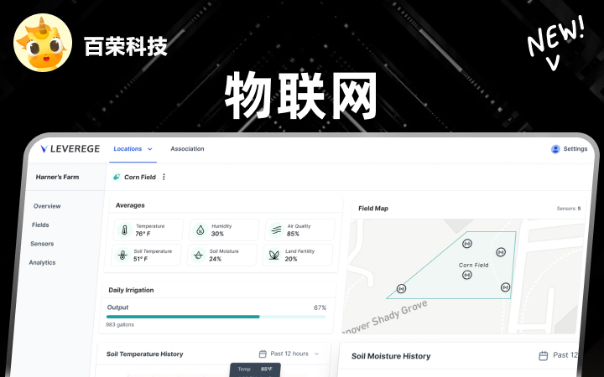Select Overview in the sidebar

47,206
